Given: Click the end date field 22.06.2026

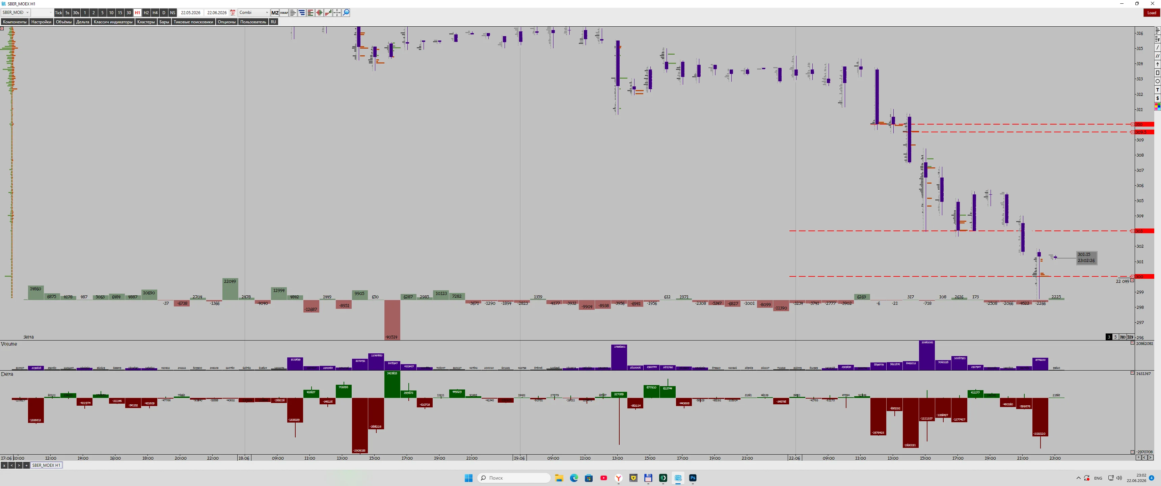Looking at the screenshot, I should [x=217, y=12].
